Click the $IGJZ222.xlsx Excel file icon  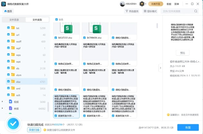pyautogui.click(x=68, y=28)
